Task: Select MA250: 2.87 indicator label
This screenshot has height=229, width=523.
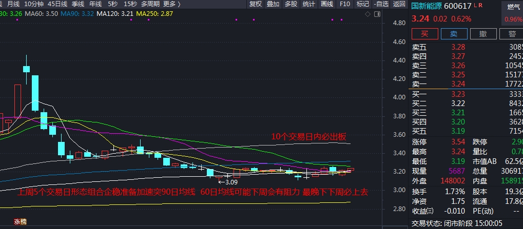Action: pos(154,14)
